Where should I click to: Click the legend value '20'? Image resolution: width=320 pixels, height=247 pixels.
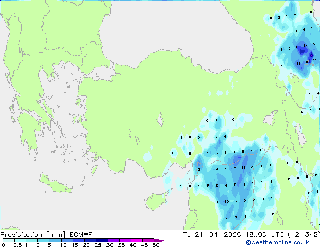pos(86,245)
